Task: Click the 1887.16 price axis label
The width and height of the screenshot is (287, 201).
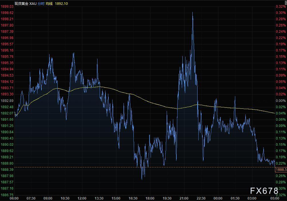Action: [7, 188]
